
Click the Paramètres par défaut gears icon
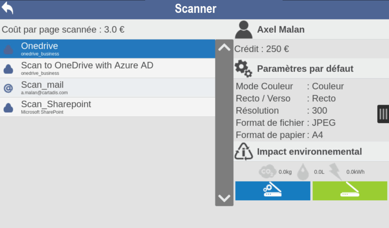[x=244, y=69]
